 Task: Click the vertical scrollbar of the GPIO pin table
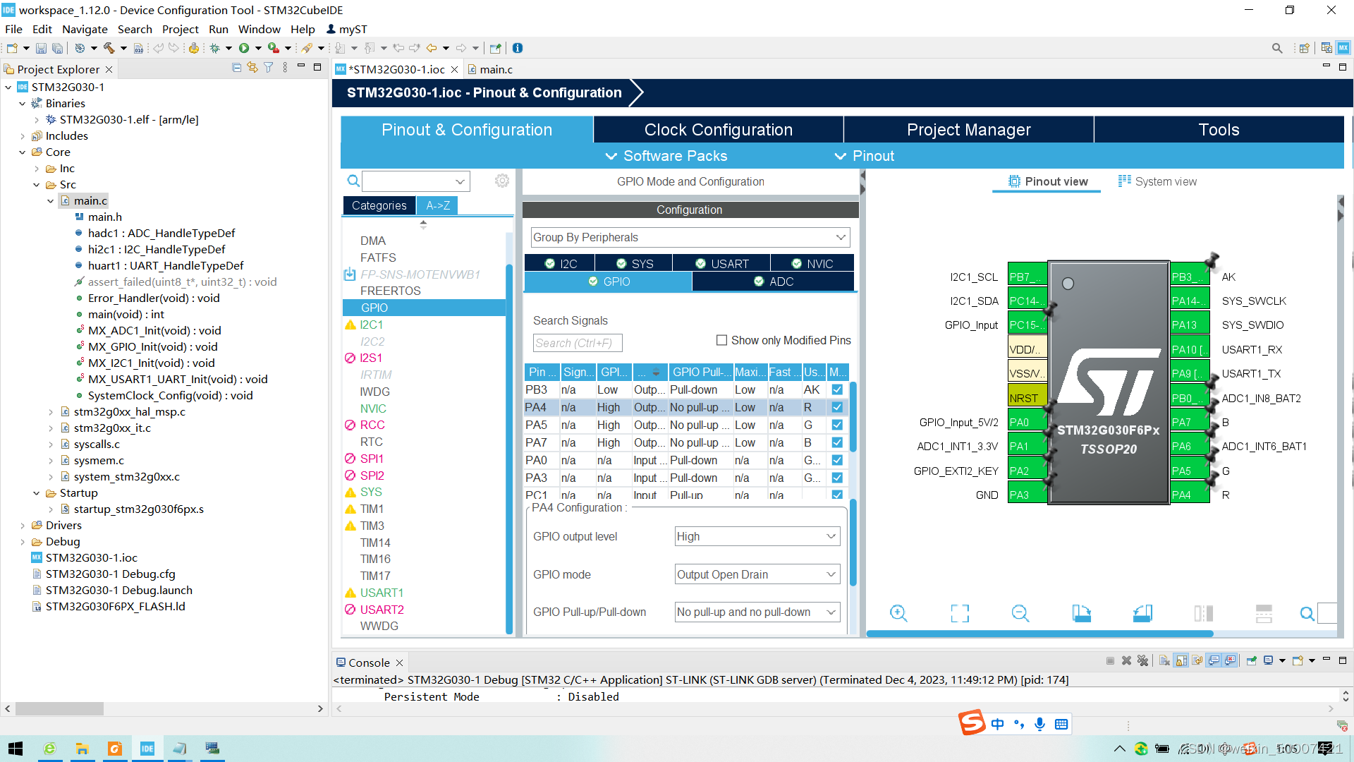pyautogui.click(x=853, y=416)
